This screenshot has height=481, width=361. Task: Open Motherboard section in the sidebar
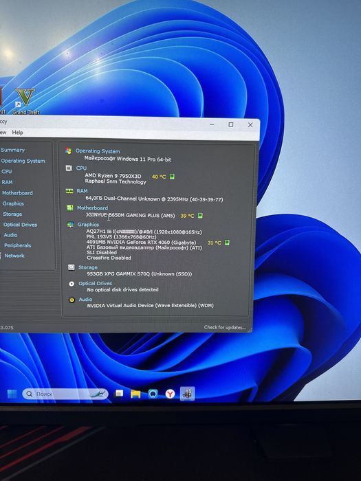(x=17, y=193)
